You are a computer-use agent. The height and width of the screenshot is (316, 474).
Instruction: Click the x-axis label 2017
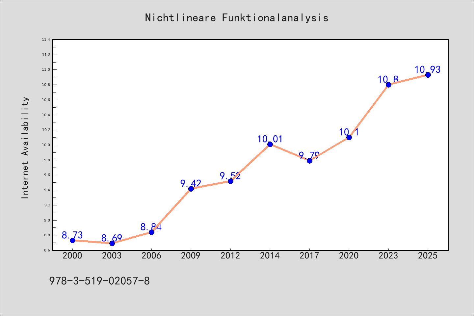pos(309,256)
